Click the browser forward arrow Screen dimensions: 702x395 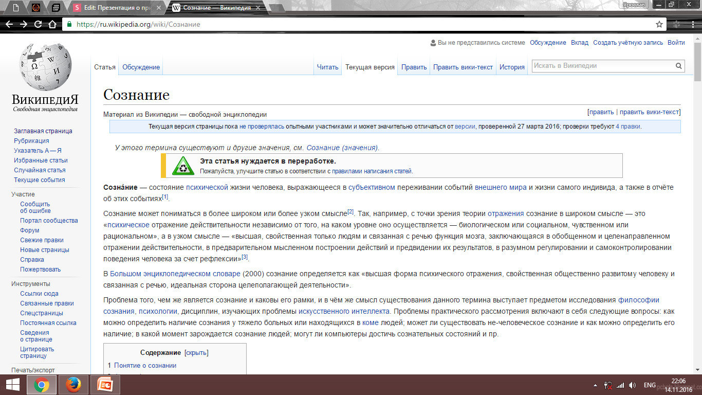(x=23, y=24)
